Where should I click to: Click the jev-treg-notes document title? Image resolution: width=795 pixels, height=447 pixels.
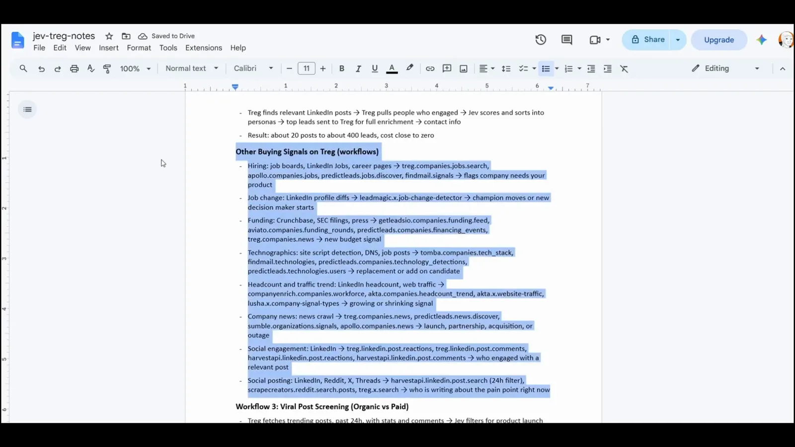pos(64,36)
